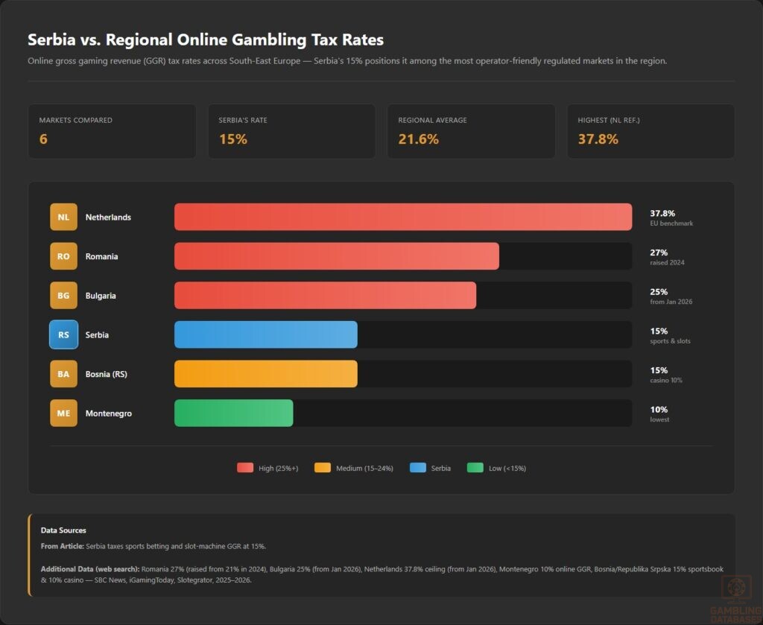This screenshot has height=625, width=763.
Task: Click the Netherlands red bar
Action: pos(403,217)
